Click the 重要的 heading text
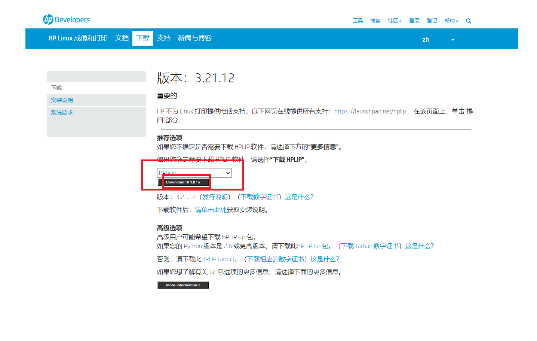The width and height of the screenshot is (537, 341). [x=167, y=96]
